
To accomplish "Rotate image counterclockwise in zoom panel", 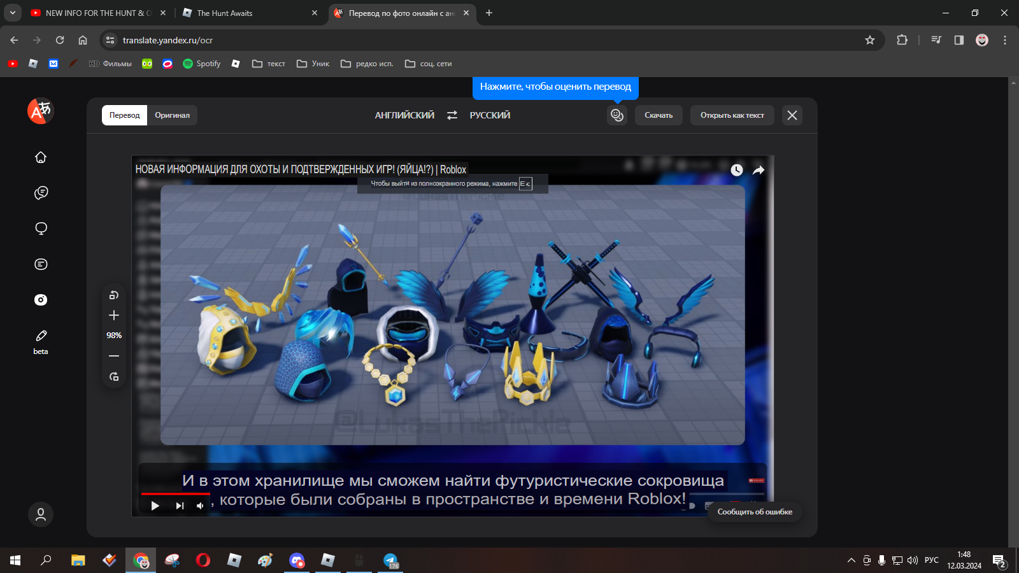I will (114, 295).
